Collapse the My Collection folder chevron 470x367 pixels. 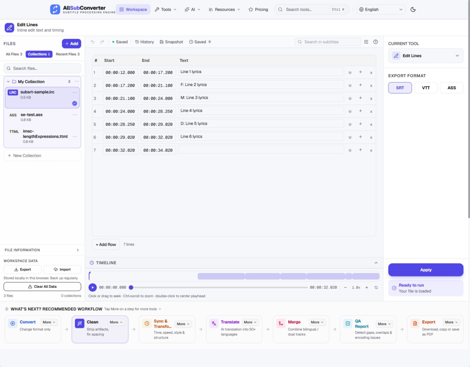coord(8,82)
